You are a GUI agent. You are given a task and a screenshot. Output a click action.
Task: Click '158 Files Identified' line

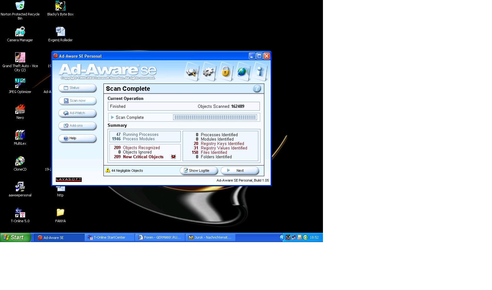[x=209, y=152]
